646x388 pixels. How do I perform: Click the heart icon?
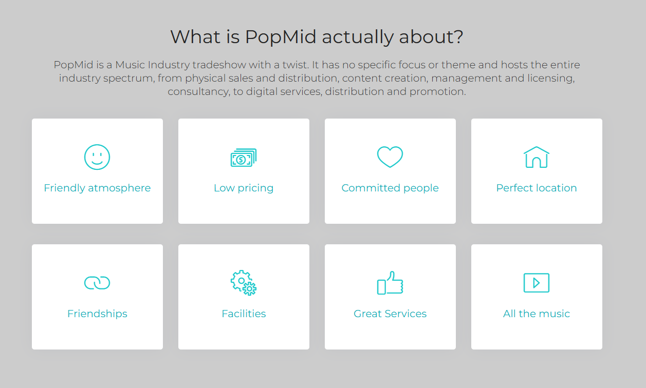[x=390, y=157]
